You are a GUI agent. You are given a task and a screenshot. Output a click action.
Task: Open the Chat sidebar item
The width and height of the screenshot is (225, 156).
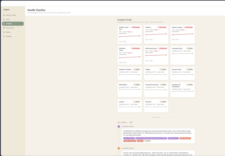point(13,19)
